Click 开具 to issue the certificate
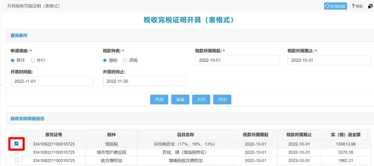Screen dimensions: 374x166 [x=201, y=99]
